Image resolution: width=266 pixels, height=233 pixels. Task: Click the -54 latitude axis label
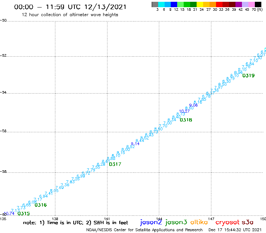click(3, 92)
